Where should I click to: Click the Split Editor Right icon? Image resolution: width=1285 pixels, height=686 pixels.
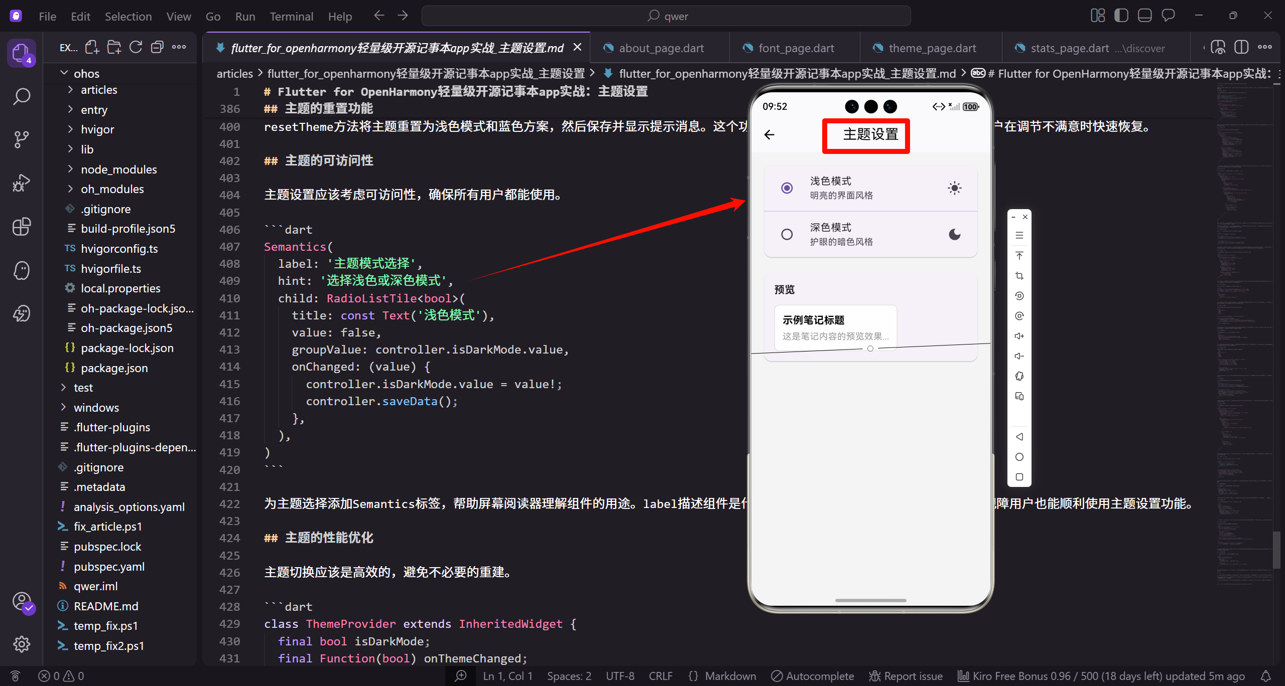click(x=1241, y=48)
